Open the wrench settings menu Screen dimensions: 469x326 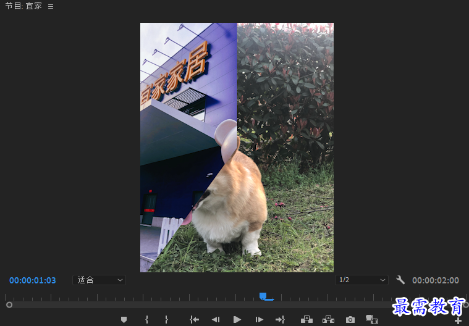click(x=400, y=280)
